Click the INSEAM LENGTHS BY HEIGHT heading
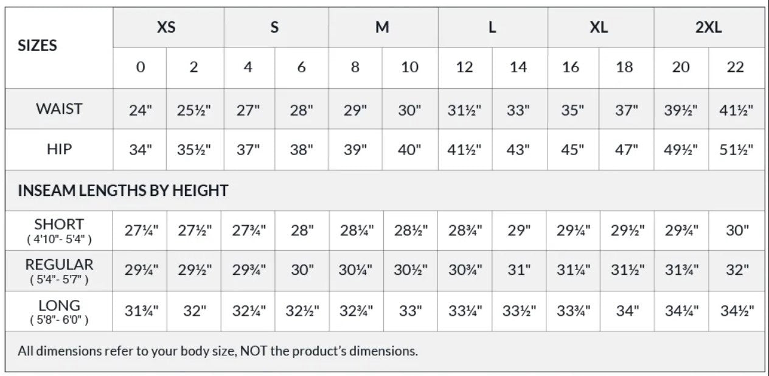769x376 pixels. (123, 190)
